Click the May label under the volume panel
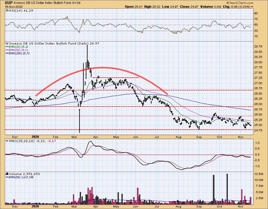The image size is (268, 209). pyautogui.click(x=116, y=207)
